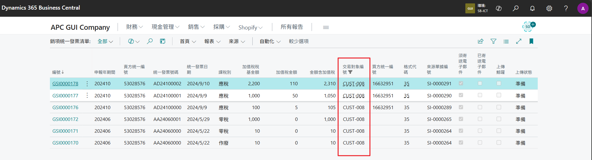Open CUST-008 link in GSI0000178 row
This screenshot has height=160, width=592.
tap(353, 84)
